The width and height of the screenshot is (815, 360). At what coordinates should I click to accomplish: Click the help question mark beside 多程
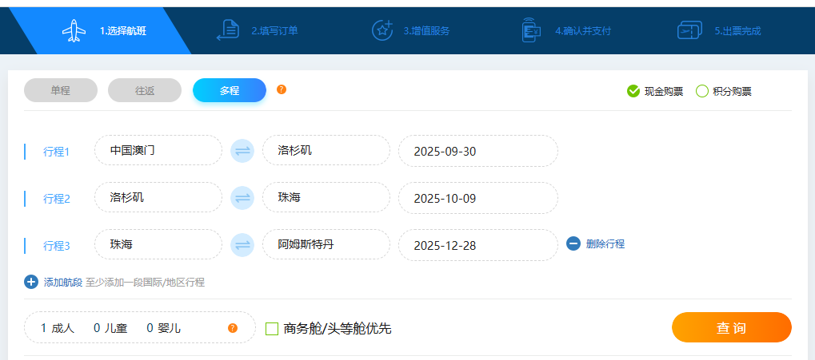pyautogui.click(x=282, y=89)
